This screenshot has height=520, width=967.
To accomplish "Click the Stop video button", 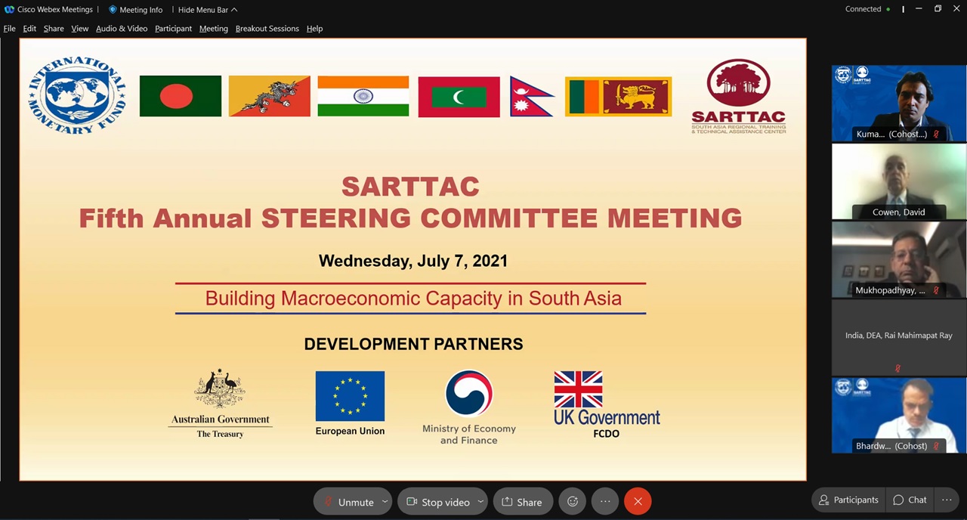I will coord(437,502).
